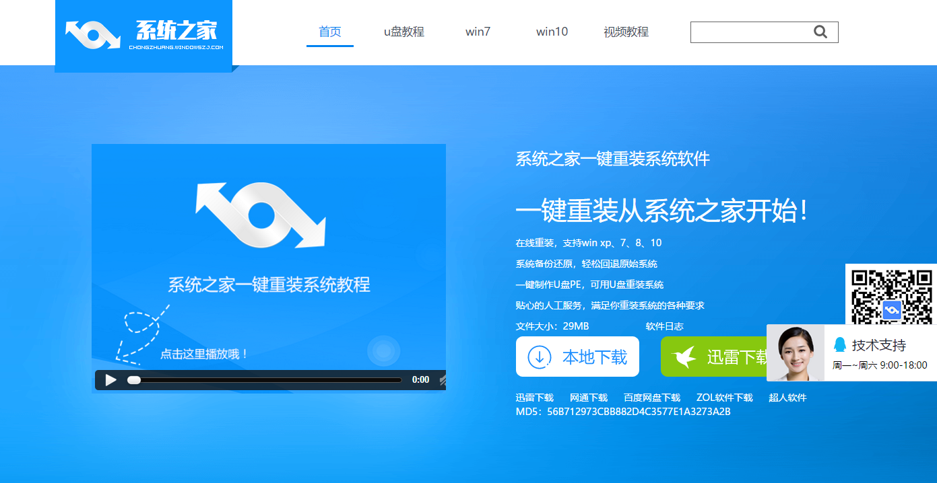Image resolution: width=937 pixels, height=483 pixels.
Task: Play the tutorial video
Action: click(111, 380)
